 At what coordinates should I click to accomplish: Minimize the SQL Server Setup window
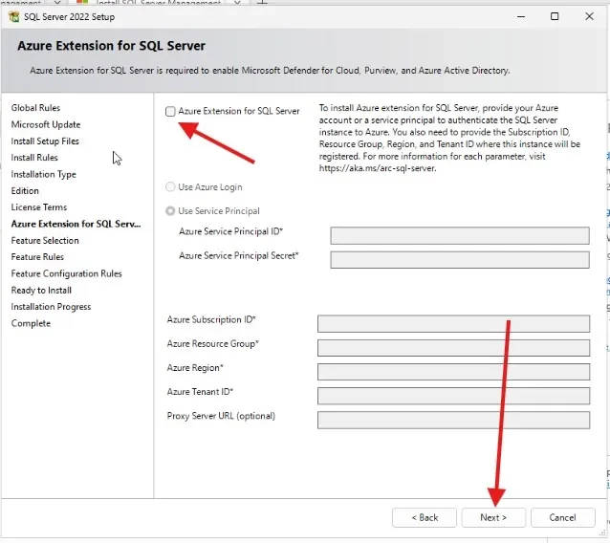[521, 16]
